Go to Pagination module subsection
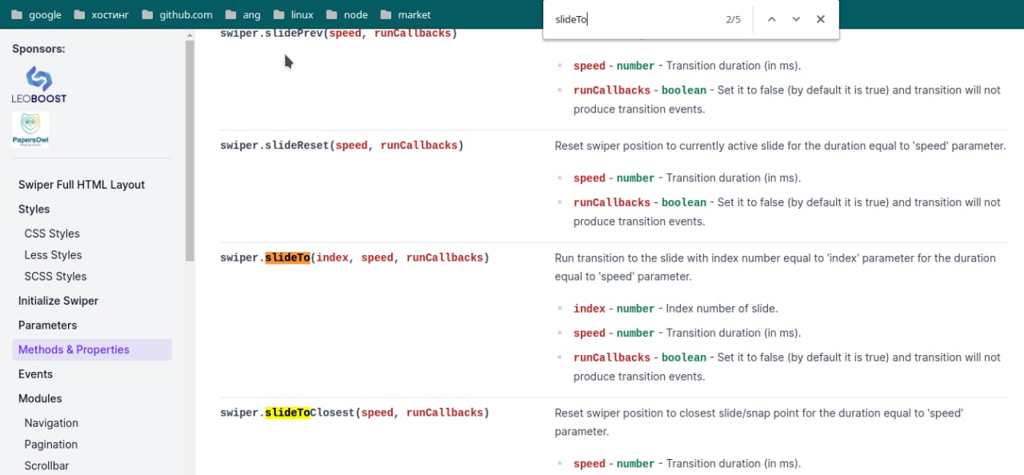 coord(51,445)
